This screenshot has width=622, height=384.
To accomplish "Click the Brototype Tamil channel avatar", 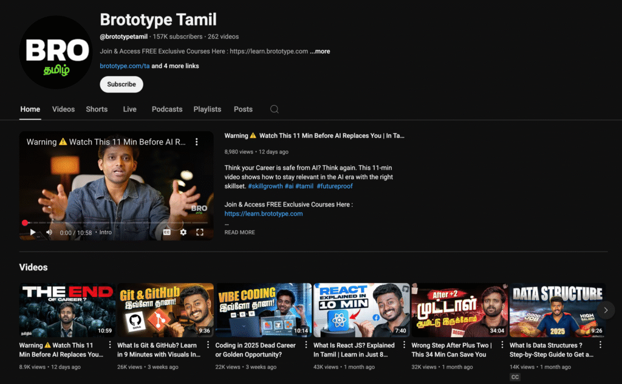I will (x=56, y=52).
